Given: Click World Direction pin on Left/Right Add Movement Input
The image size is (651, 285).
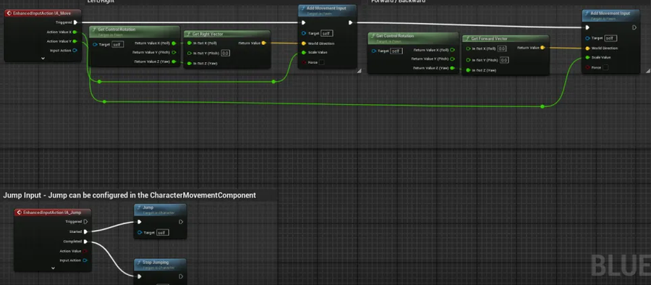Looking at the screenshot, I should tap(304, 43).
